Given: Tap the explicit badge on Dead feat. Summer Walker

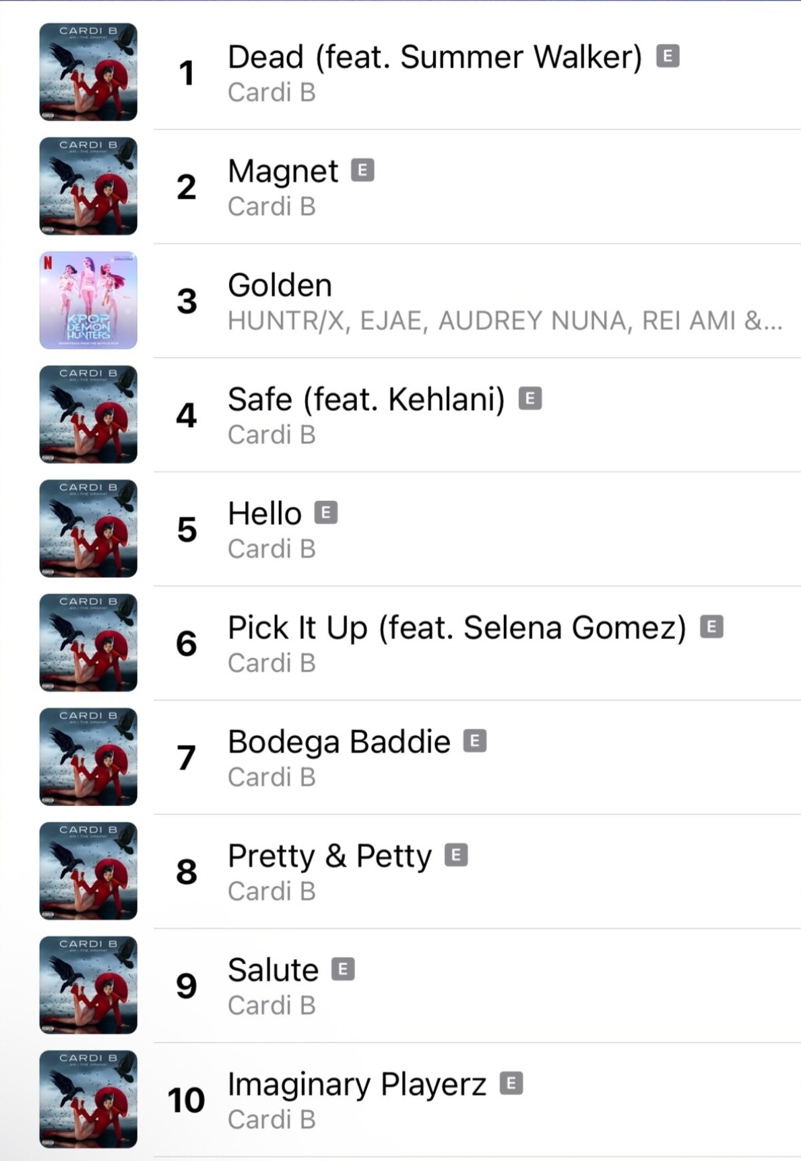Looking at the screenshot, I should [668, 56].
